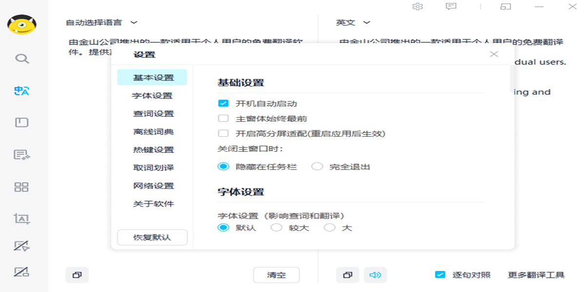Viewport: 585px width, 292px height.
Task: Expand 自动选择语言 source language dropdown
Action: coord(102,22)
